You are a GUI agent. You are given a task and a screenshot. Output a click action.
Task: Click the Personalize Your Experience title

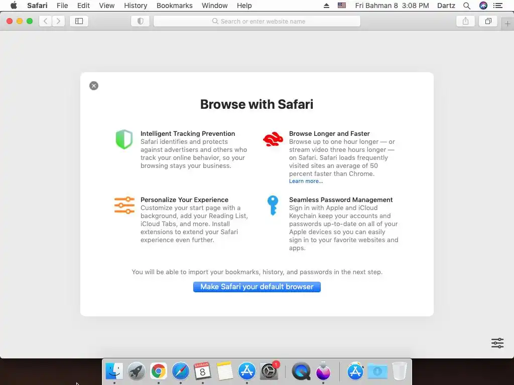click(185, 200)
